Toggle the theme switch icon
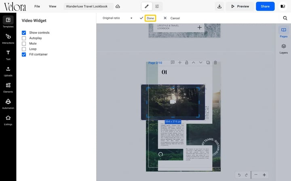291x181 pixels. click(283, 6)
